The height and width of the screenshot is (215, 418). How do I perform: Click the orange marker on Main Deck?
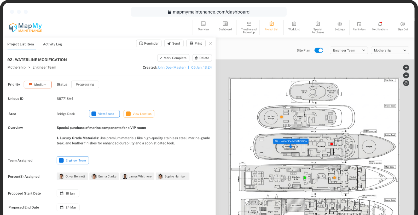coord(335,178)
